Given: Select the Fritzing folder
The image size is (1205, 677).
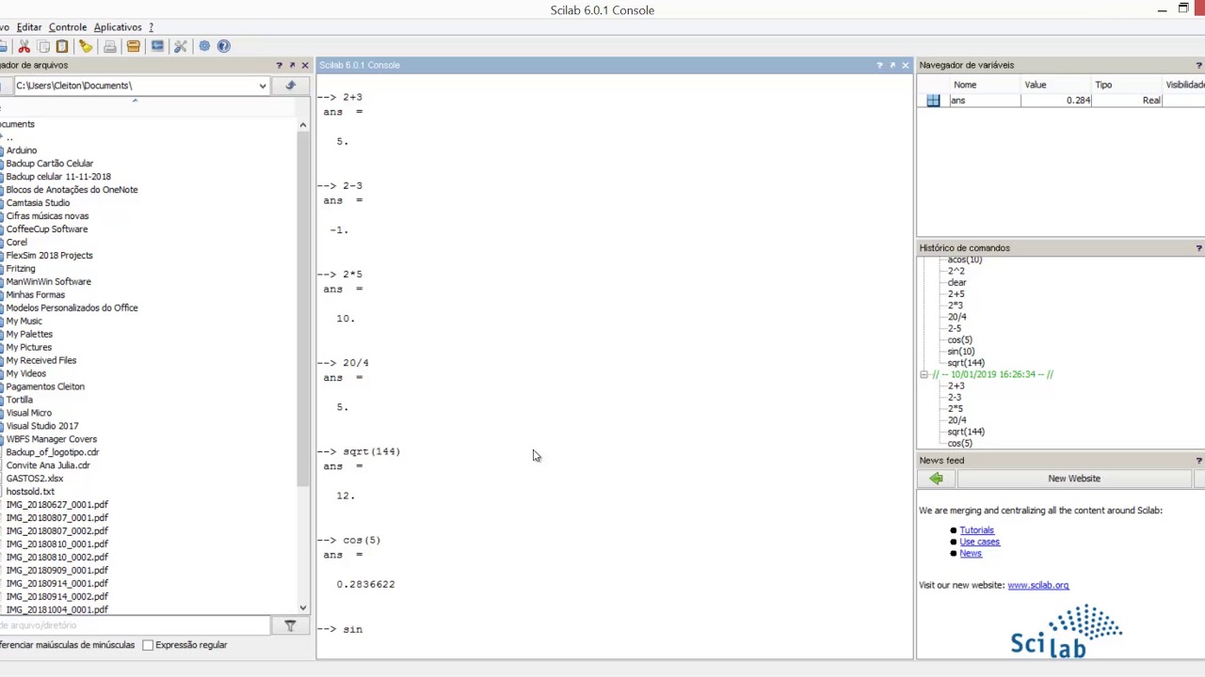Looking at the screenshot, I should tap(21, 269).
